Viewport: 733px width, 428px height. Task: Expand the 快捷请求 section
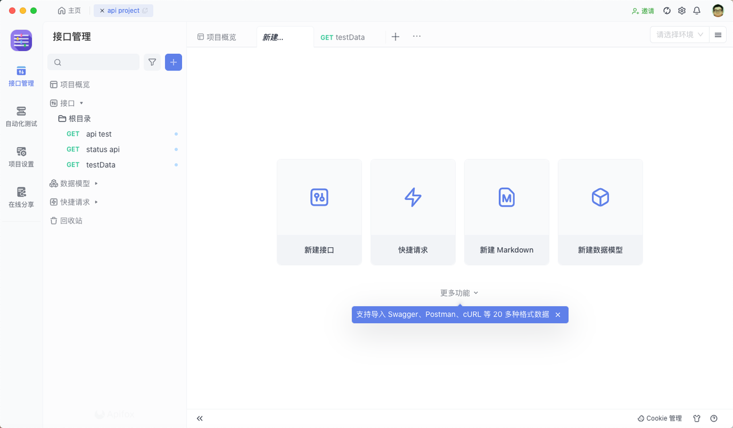[96, 202]
